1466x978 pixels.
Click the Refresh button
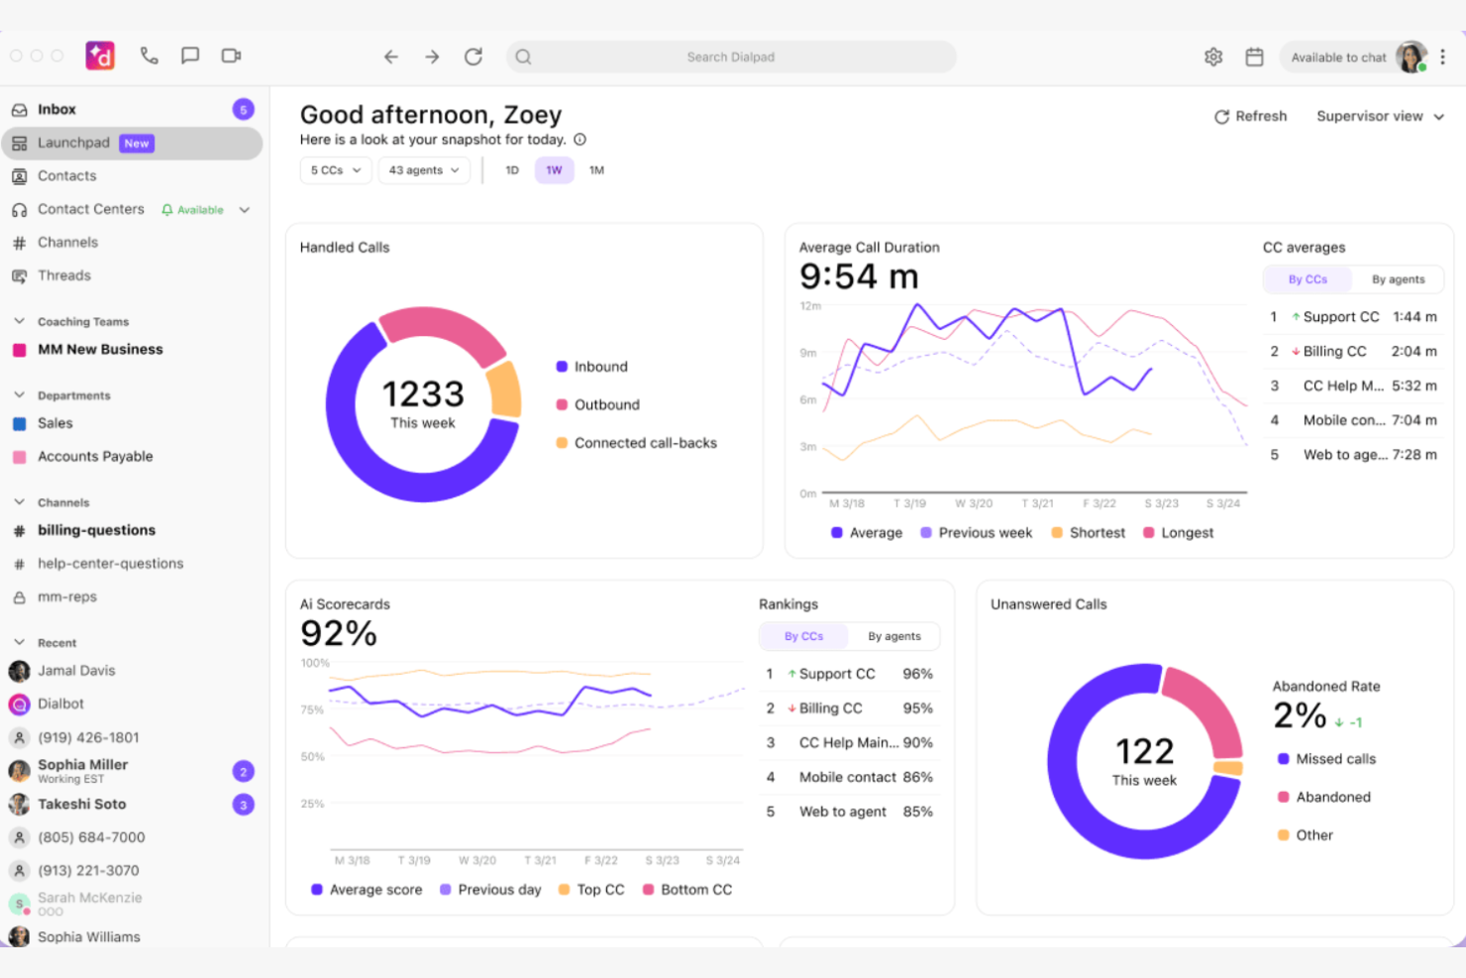click(x=1250, y=117)
